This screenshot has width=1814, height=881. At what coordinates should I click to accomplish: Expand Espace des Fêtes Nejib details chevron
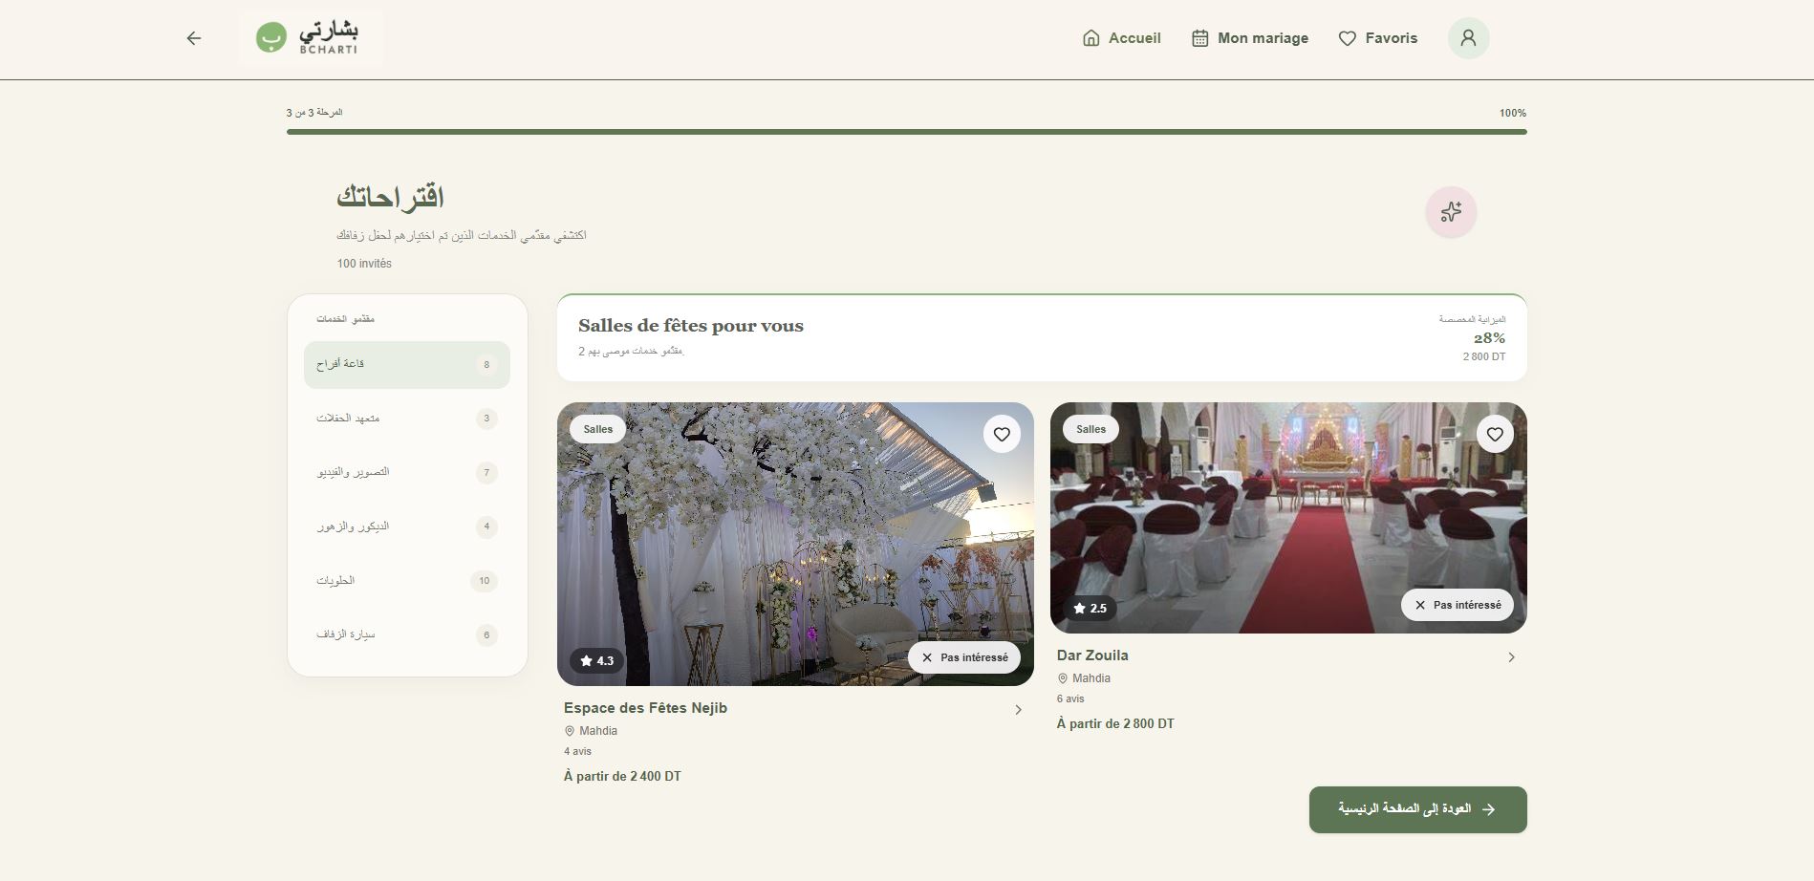coord(1018,710)
